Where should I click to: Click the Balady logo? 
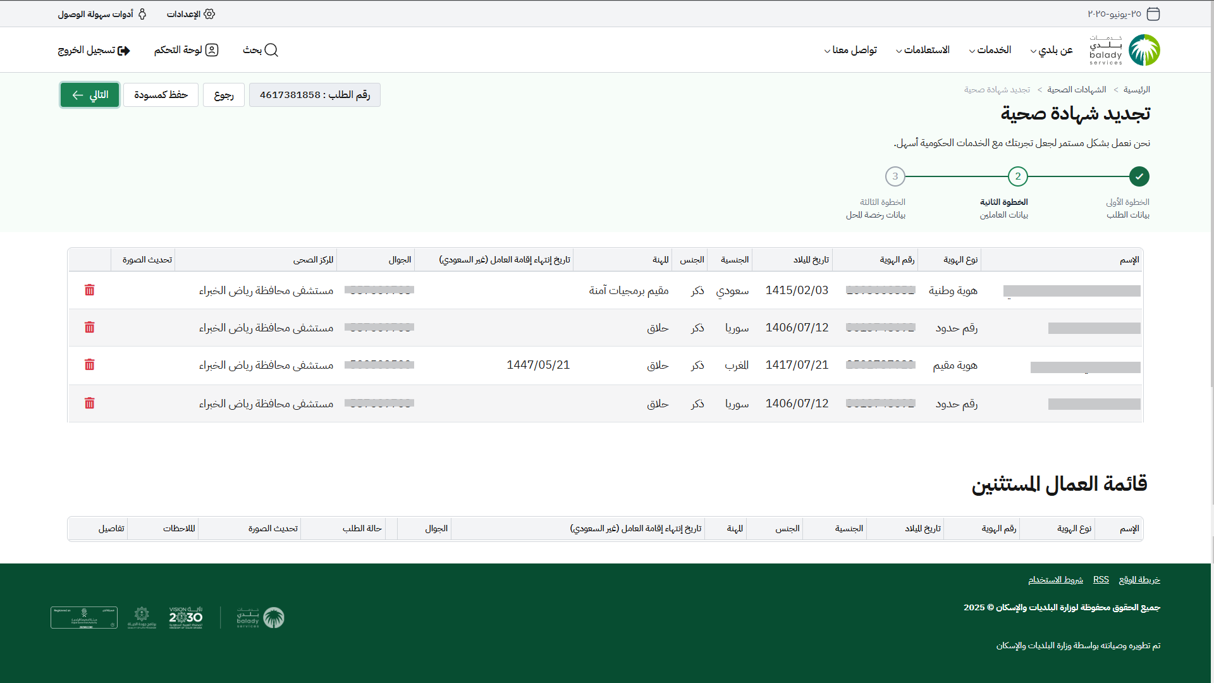coord(1144,50)
